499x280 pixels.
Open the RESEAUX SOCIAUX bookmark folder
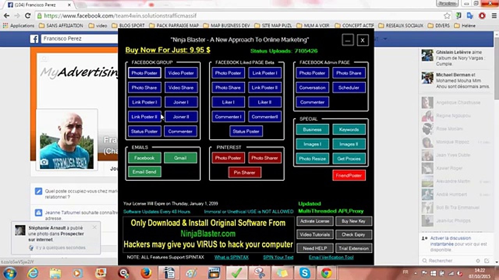[x=401, y=26]
